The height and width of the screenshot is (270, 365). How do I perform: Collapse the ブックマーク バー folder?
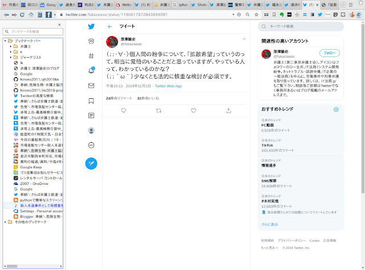coord(5,41)
